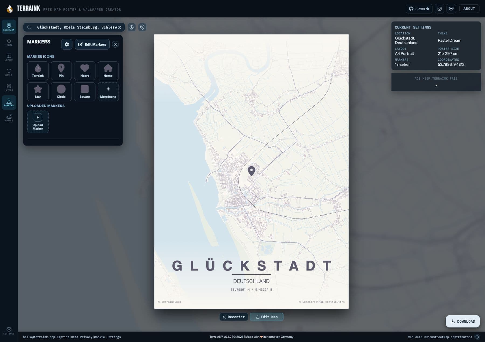The image size is (485, 342).
Task: Open Settings at the sidebar bottom
Action: click(x=9, y=331)
